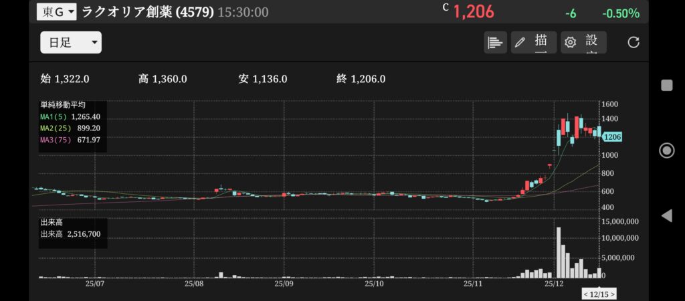Click the 単純移動平均 indicator title
The width and height of the screenshot is (685, 301).
[63, 105]
